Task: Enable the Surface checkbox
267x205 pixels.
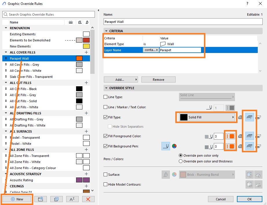Action: click(105, 175)
